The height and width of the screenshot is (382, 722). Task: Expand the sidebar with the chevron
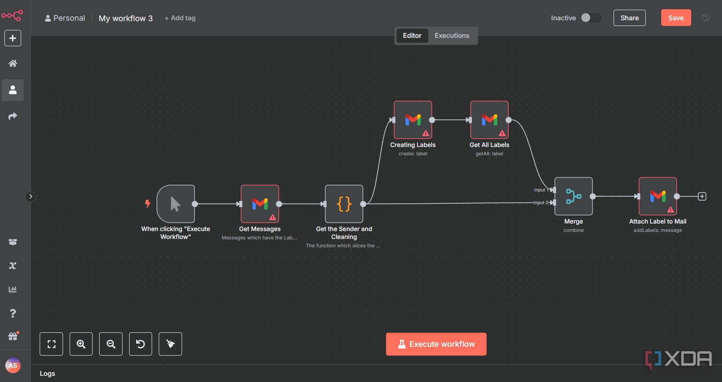[30, 197]
